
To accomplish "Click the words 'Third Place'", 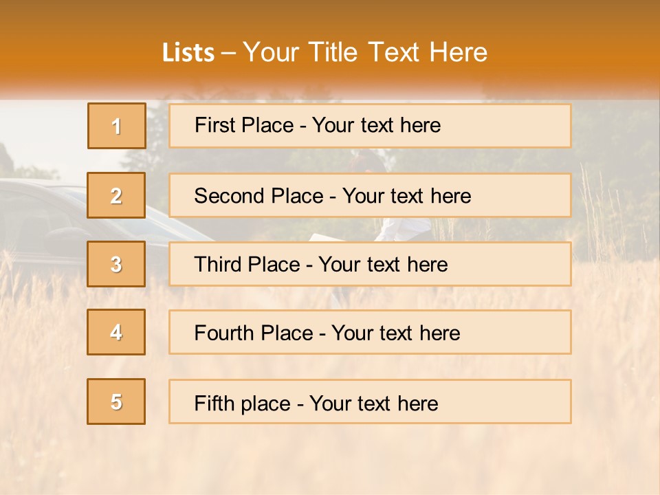I will 247,264.
